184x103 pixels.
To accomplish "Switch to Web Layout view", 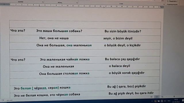I will click(x=162, y=97).
